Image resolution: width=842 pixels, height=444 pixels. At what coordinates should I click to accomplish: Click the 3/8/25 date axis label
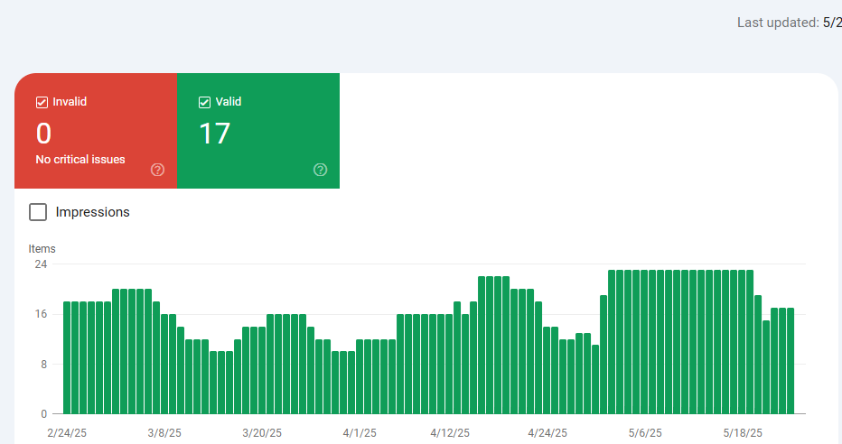tap(164, 432)
